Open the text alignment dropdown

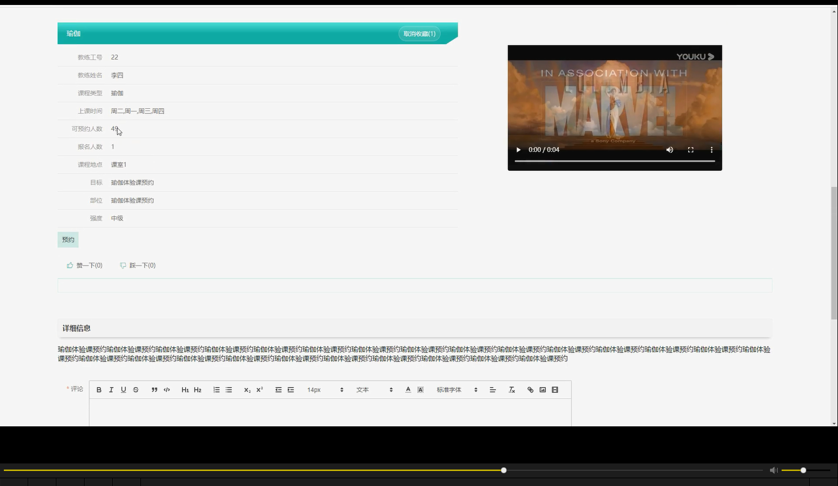[x=493, y=390]
